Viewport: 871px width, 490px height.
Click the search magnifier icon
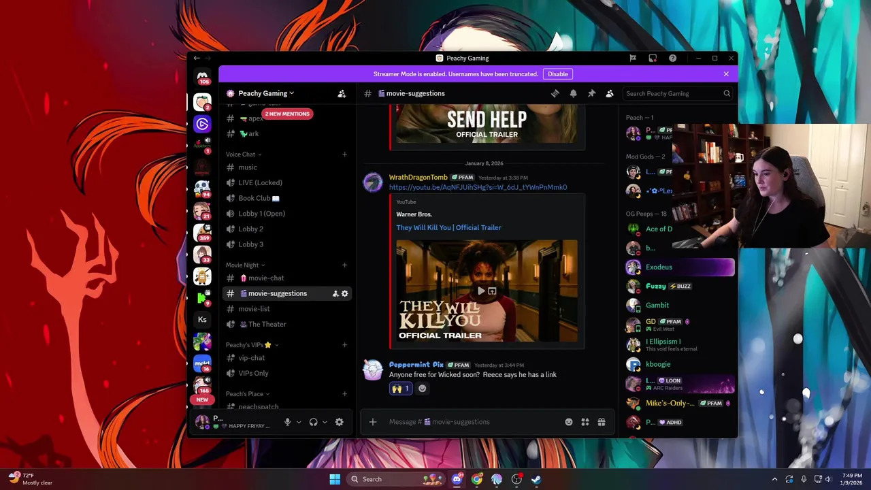coord(727,93)
